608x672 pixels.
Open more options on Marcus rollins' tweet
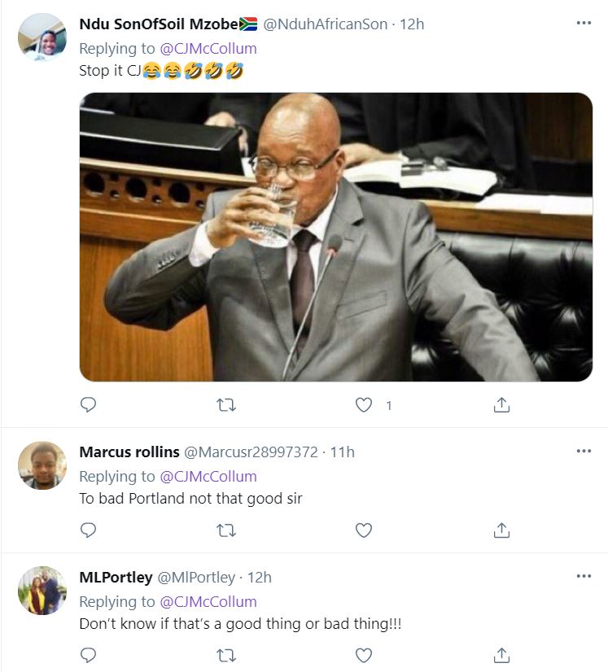(x=584, y=451)
